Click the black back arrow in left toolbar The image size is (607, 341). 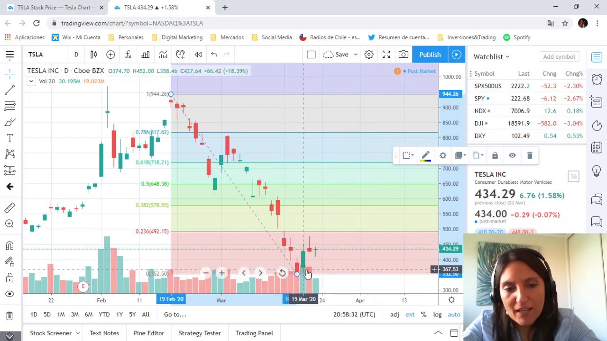click(9, 187)
